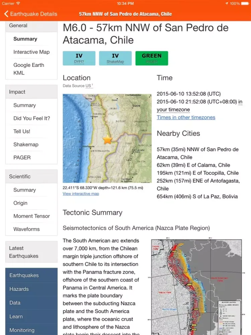
Task: Tap the 10:34 PM clock
Action: coord(125,3)
